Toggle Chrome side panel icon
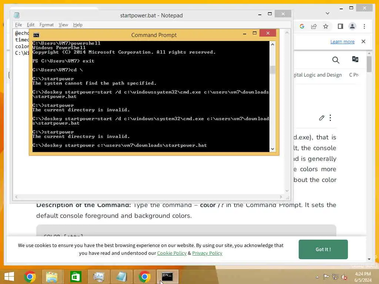This screenshot has width=379, height=284. (341, 26)
